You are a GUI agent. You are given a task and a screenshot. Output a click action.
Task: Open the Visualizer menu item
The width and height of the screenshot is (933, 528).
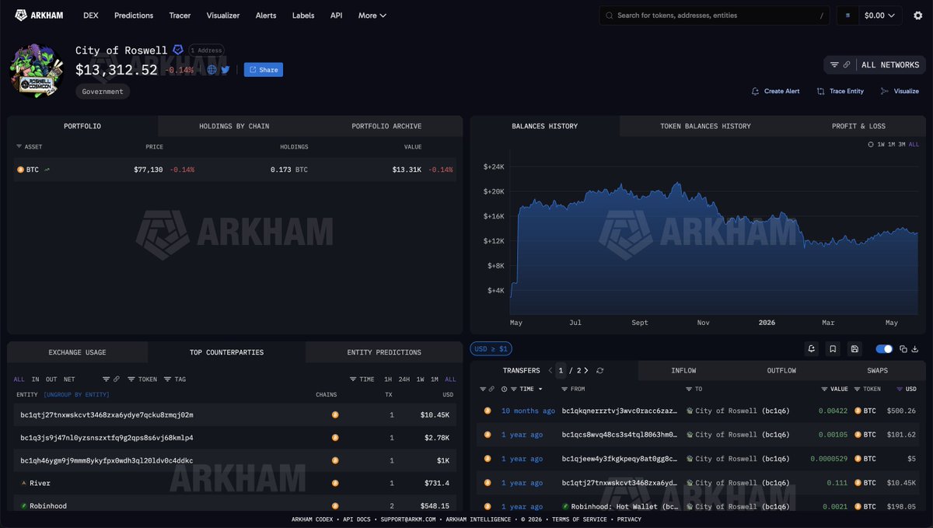tap(223, 16)
